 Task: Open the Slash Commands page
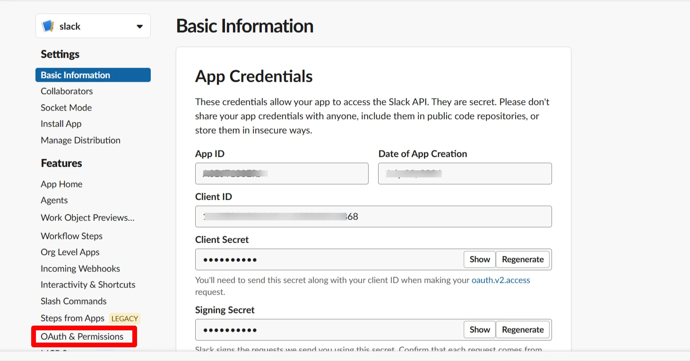point(74,301)
